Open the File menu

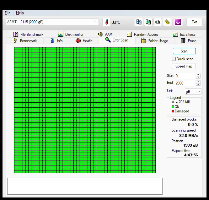8,13
